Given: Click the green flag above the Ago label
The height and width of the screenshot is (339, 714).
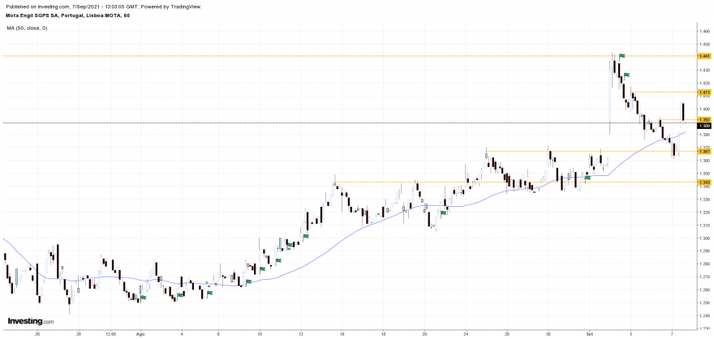Looking at the screenshot, I should [144, 297].
